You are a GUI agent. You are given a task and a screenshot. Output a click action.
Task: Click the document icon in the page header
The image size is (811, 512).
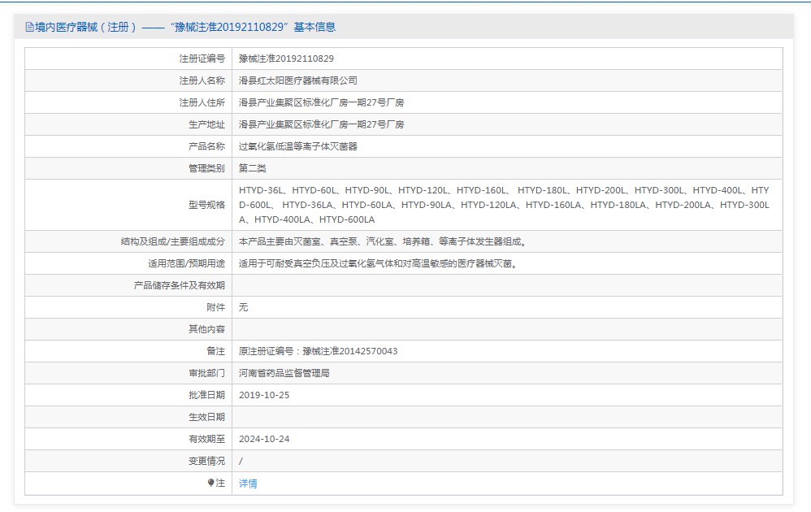coord(30,27)
